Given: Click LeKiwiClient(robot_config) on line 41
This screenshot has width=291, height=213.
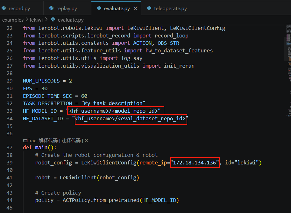Looking at the screenshot, I should [x=99, y=178].
